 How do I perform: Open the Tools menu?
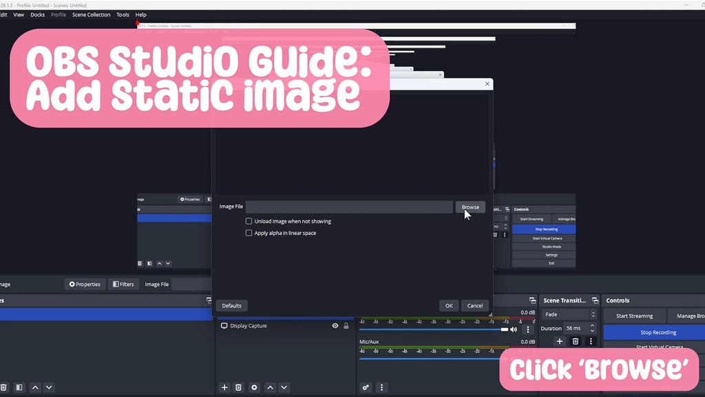click(123, 14)
